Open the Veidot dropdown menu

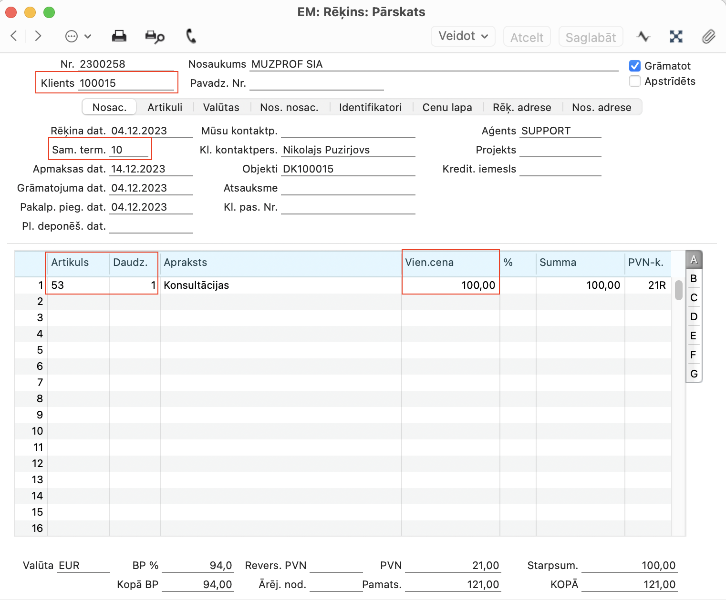coord(463,36)
